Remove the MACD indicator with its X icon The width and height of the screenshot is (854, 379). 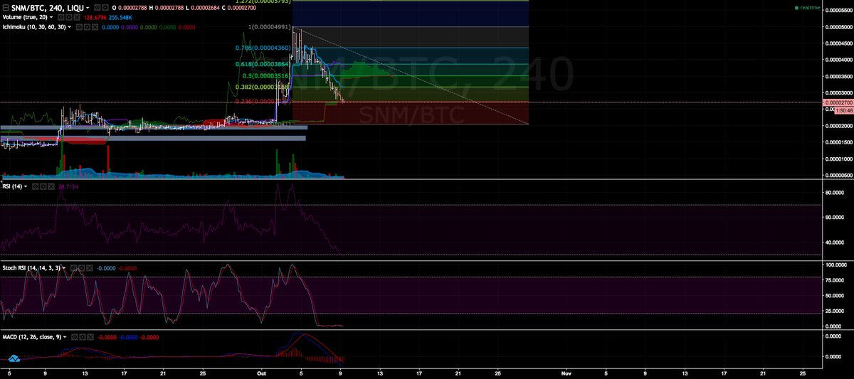(x=90, y=337)
